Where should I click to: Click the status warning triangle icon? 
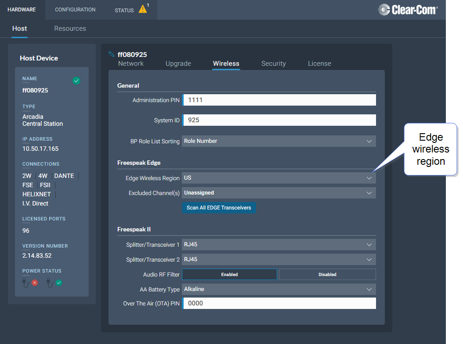coord(143,9)
